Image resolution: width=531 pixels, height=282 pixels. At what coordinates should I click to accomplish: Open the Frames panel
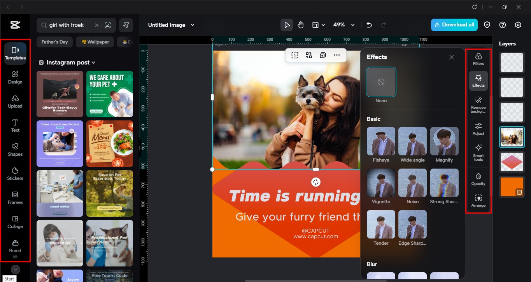15,198
